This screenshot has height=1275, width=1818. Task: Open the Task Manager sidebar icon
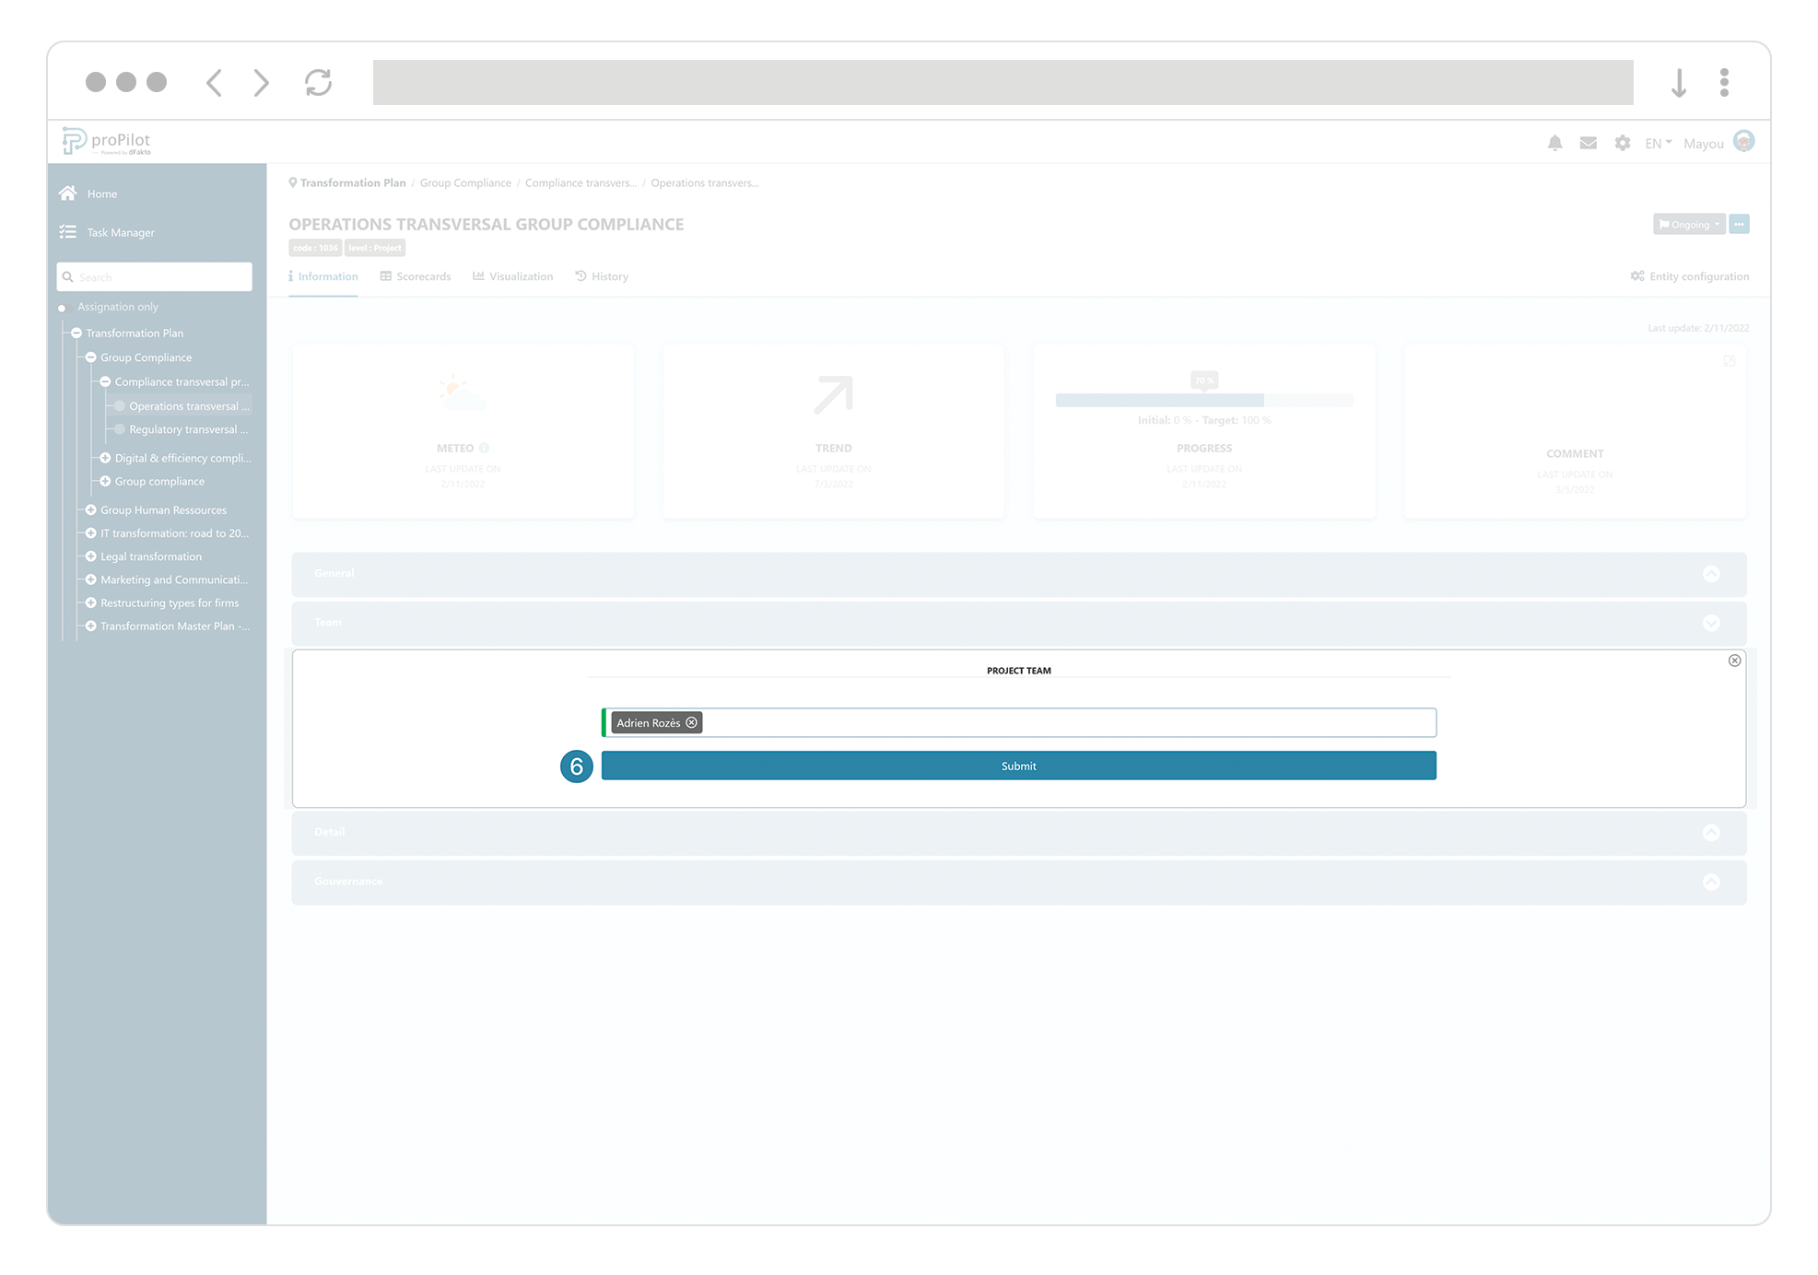pos(68,232)
